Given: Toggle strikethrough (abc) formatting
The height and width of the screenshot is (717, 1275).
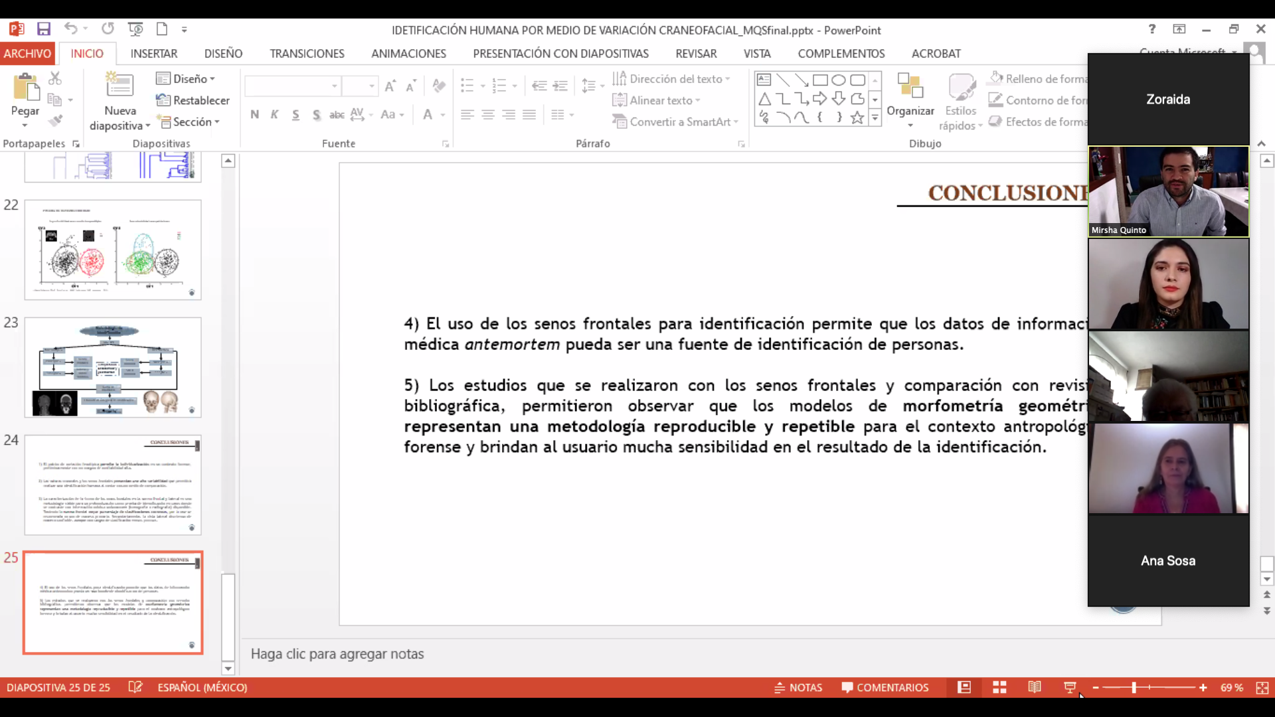Looking at the screenshot, I should pyautogui.click(x=337, y=114).
